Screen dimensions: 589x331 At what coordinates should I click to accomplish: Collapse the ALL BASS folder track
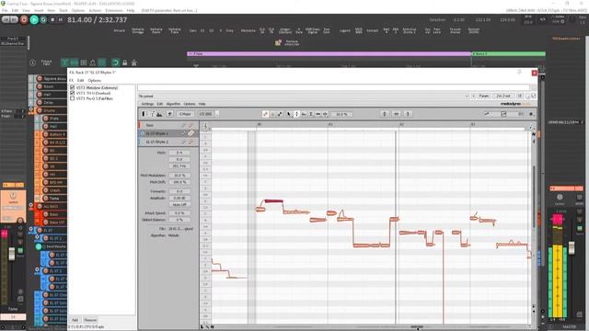30,205
